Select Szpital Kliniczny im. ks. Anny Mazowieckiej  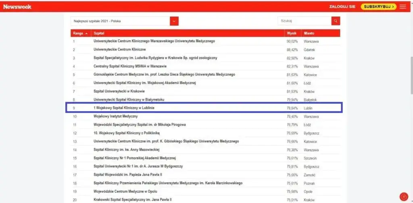tap(126, 150)
